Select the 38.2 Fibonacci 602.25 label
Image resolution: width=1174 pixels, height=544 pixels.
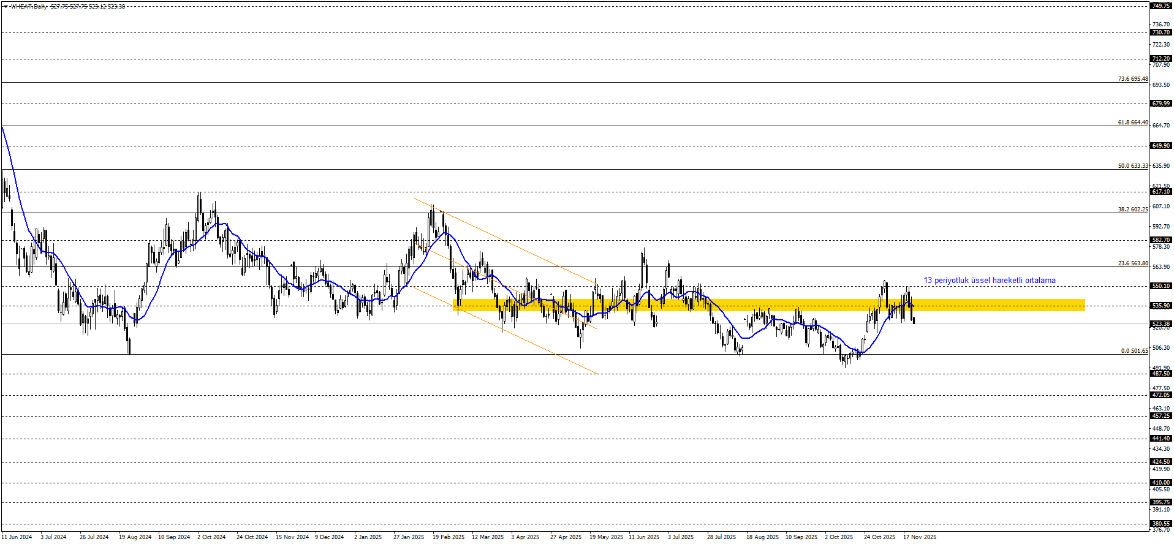[x=1132, y=210]
